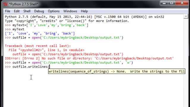
Task: Open the Edit menu
Action: pyautogui.click(x=17, y=11)
